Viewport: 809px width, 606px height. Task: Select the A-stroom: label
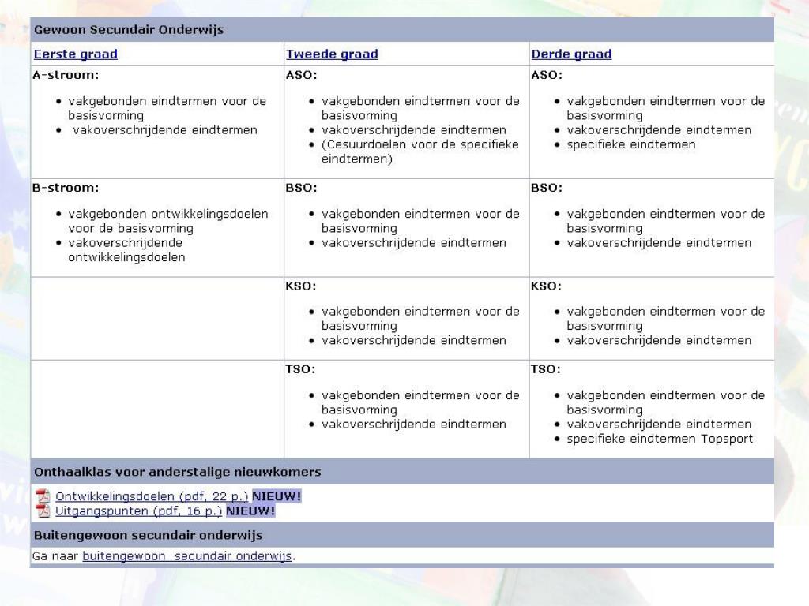[x=66, y=75]
